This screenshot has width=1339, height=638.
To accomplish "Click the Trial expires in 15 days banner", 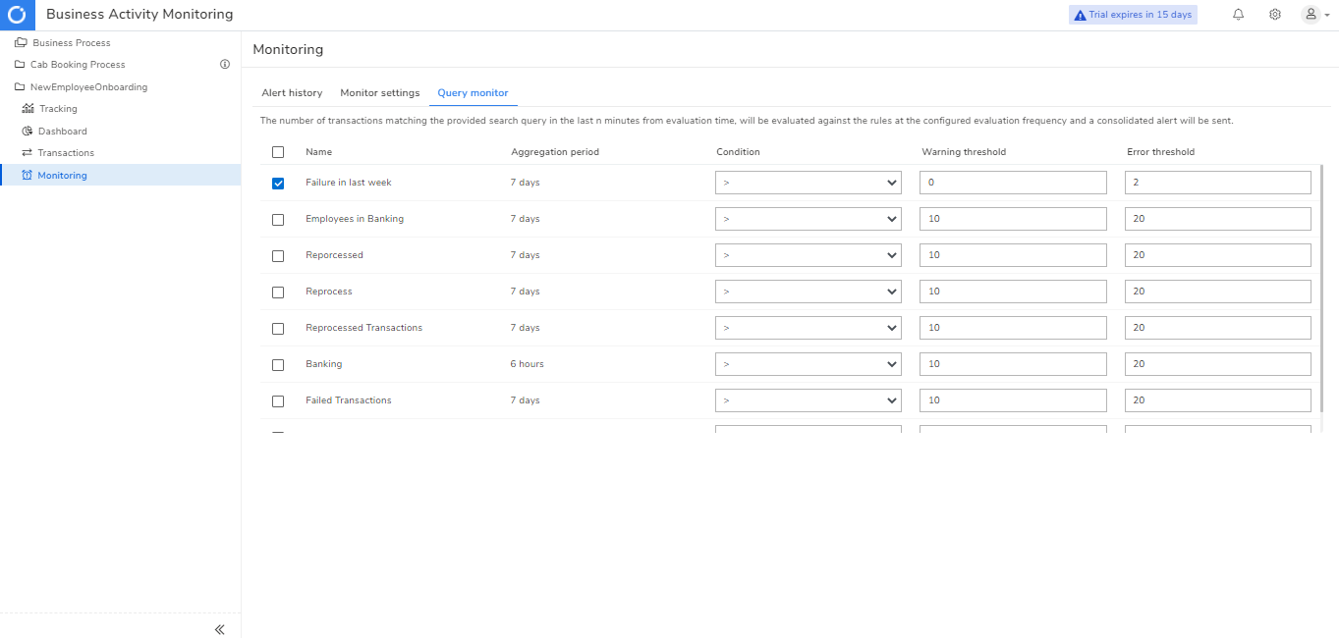I will (1133, 15).
